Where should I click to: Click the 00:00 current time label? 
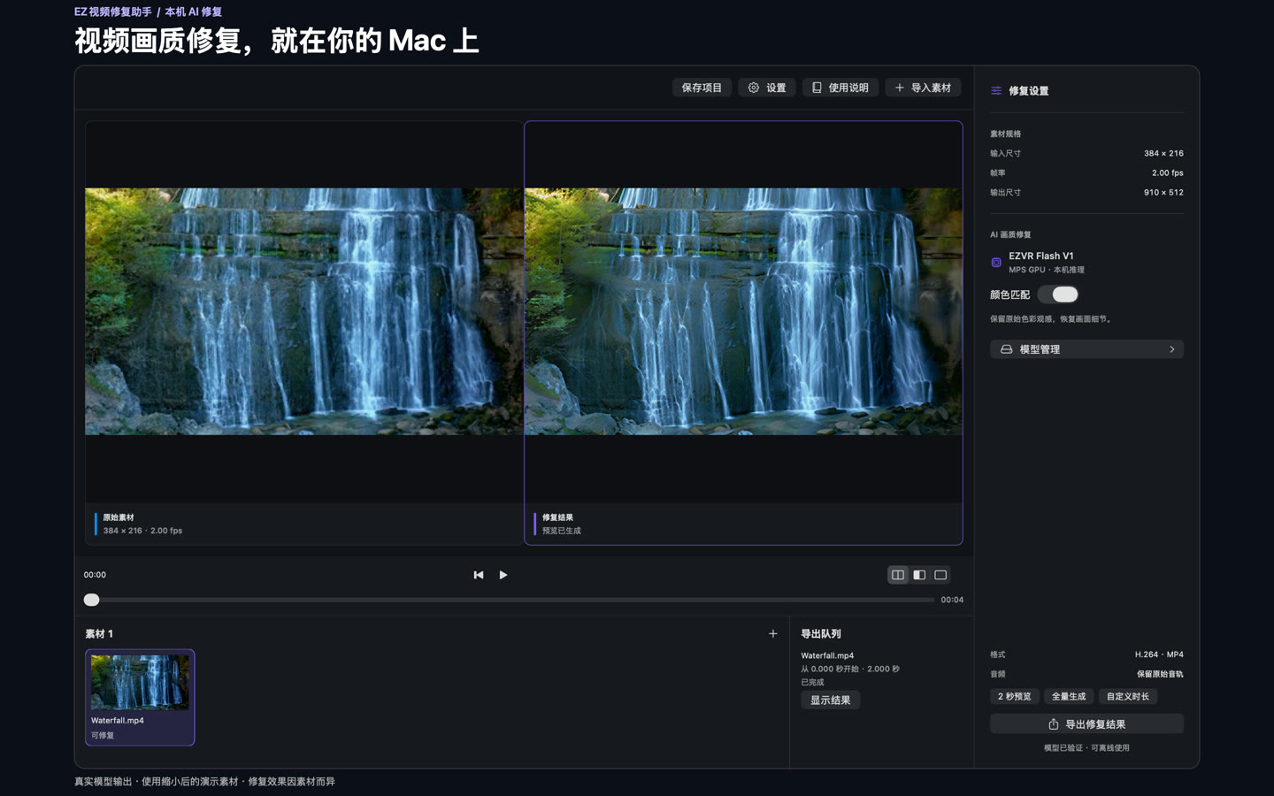pos(95,575)
